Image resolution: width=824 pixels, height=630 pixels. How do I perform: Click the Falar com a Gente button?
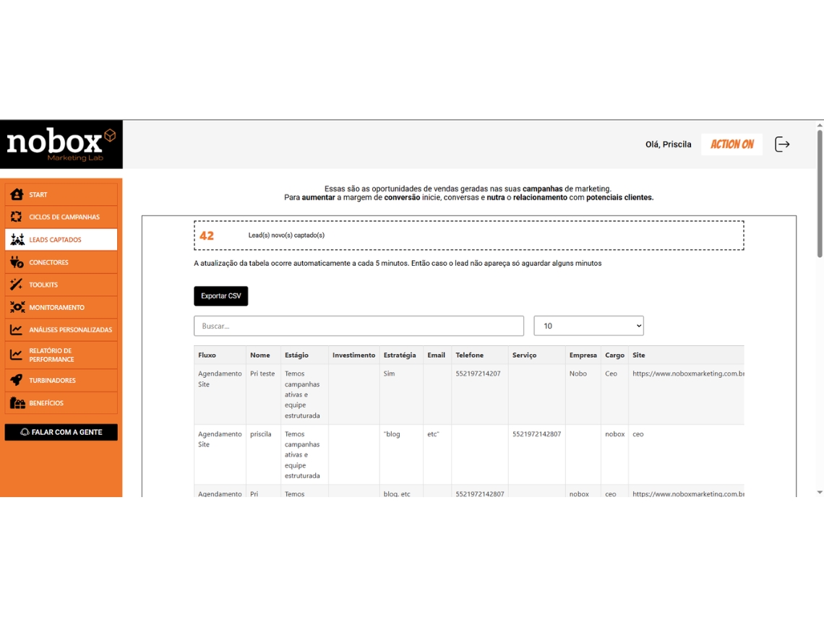pyautogui.click(x=61, y=432)
